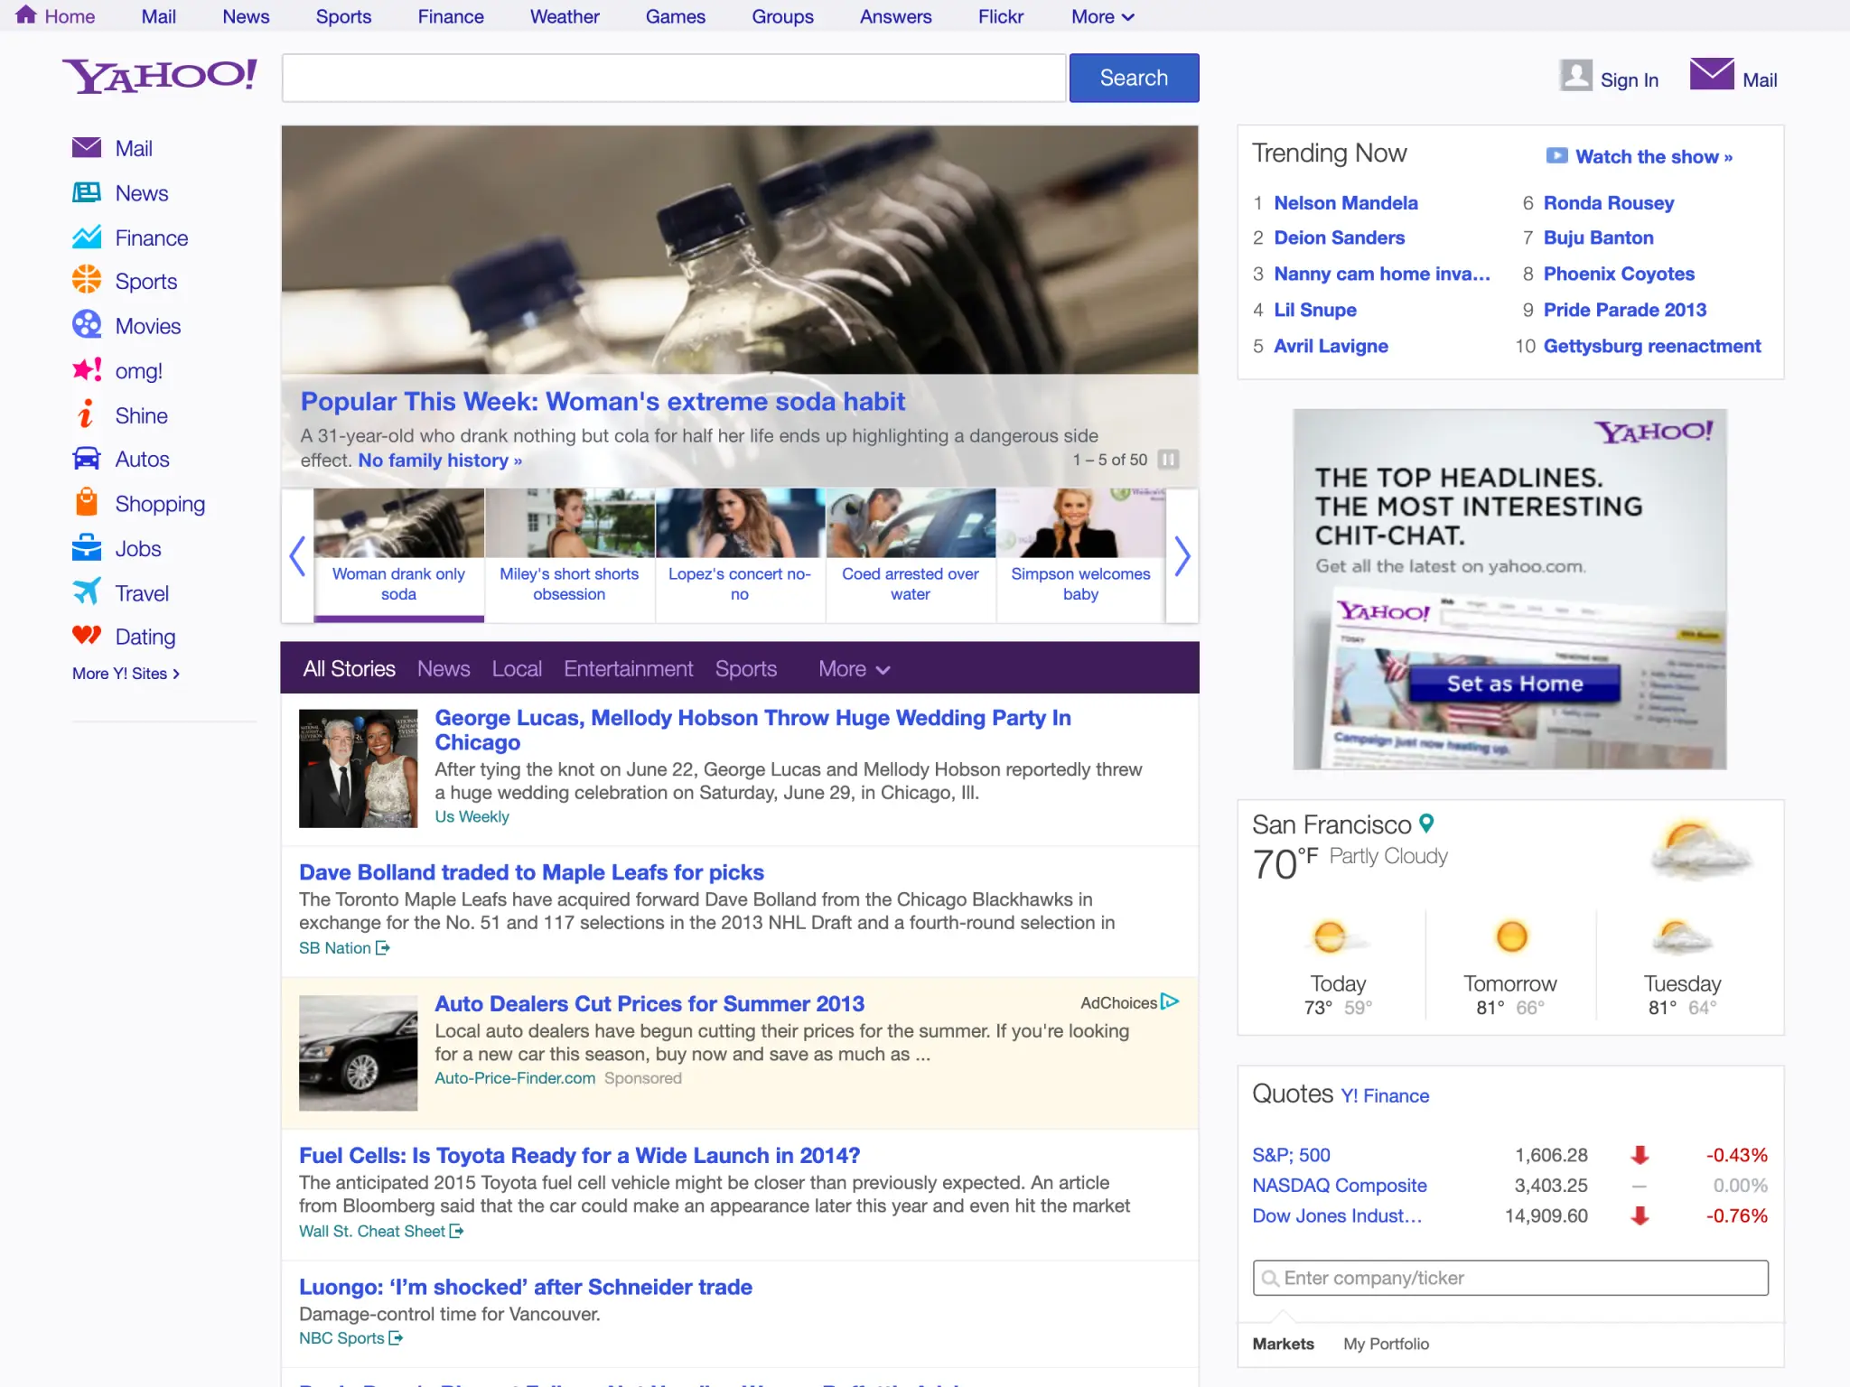Viewport: 1850px width, 1387px height.
Task: Select the Entertainment stories tab
Action: click(x=629, y=669)
